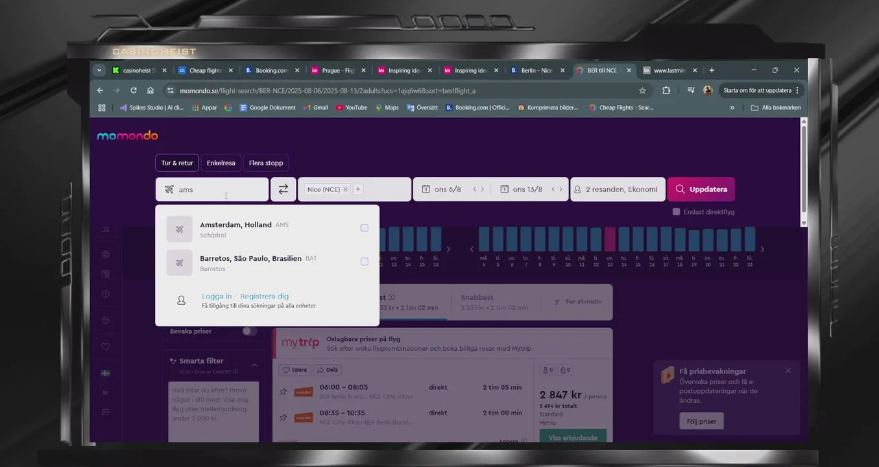Swap origin and destination airports
The image size is (879, 467).
point(283,189)
